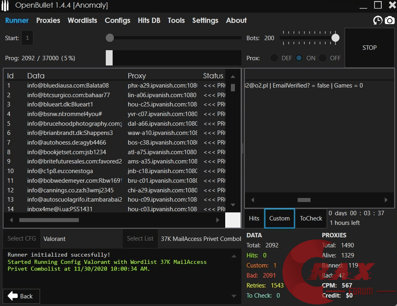The image size is (397, 306).
Task: Open the Select CFG chooser
Action: click(x=22, y=239)
